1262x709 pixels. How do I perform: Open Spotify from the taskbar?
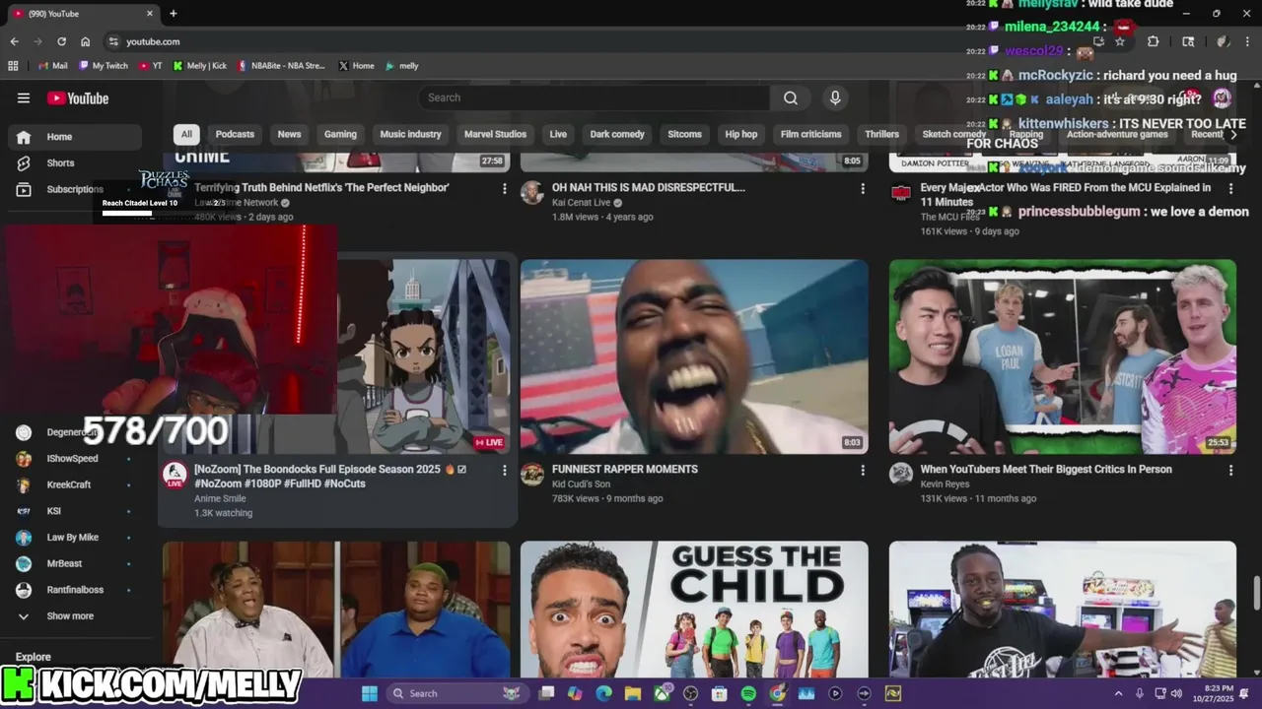(748, 693)
